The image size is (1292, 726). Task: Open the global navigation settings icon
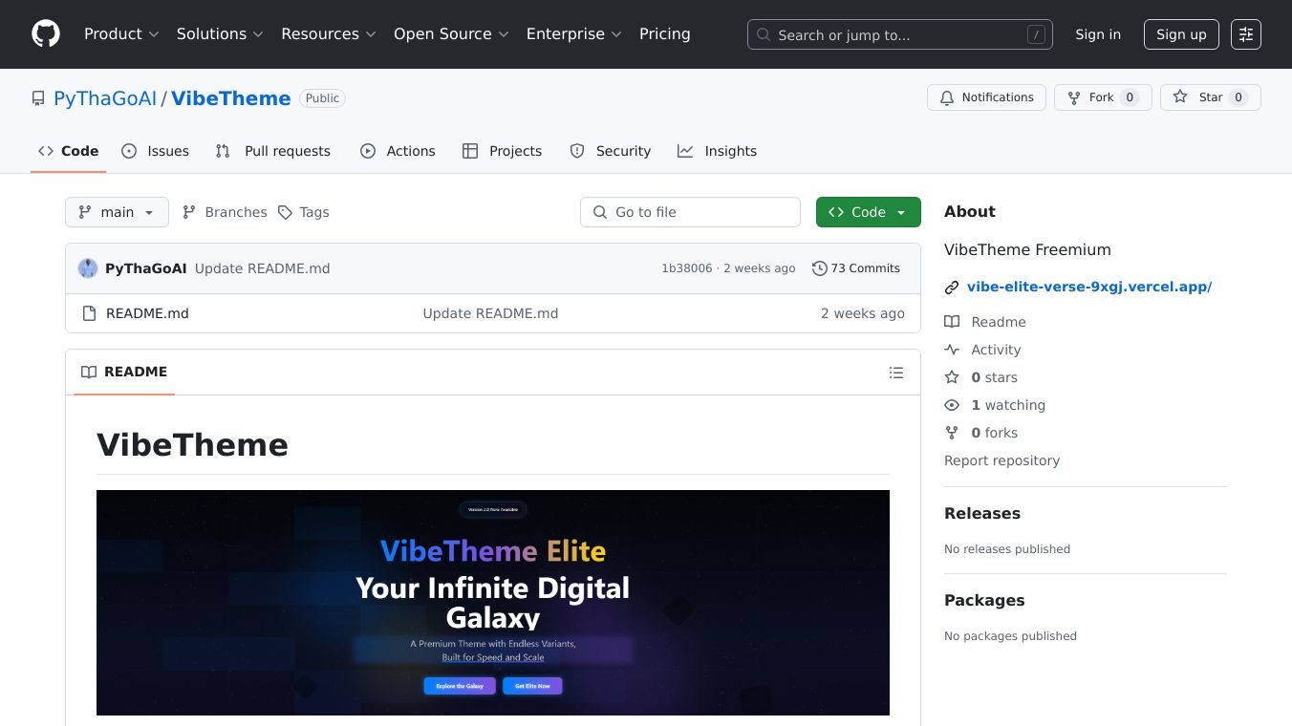pos(1245,34)
